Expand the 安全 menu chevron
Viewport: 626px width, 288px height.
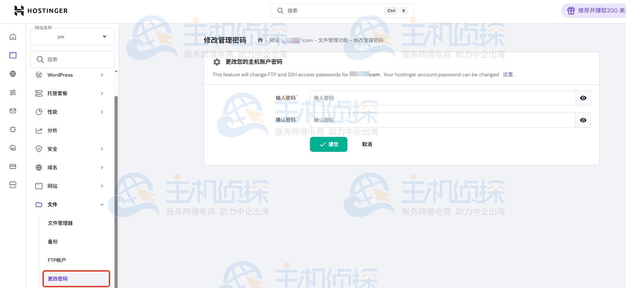click(x=102, y=149)
